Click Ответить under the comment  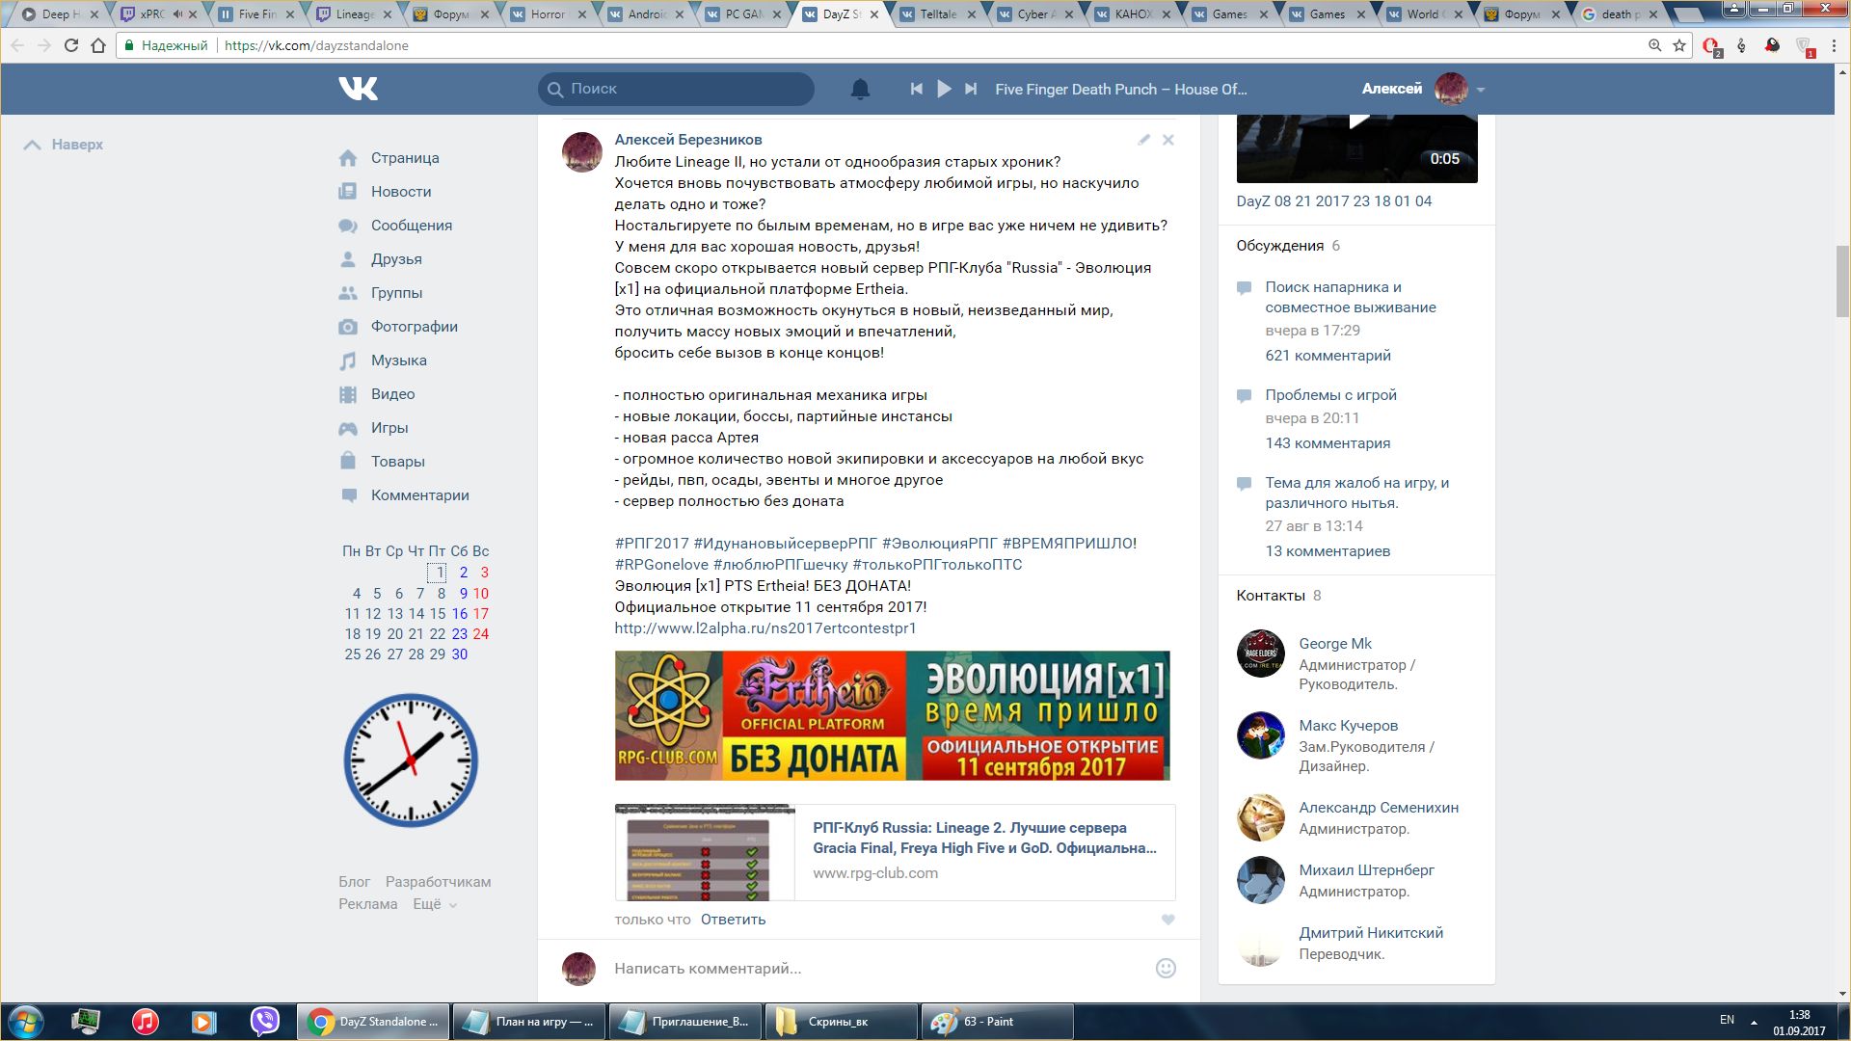tap(733, 920)
